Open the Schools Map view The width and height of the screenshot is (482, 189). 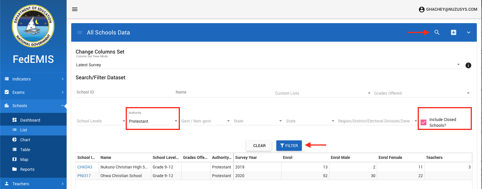(24, 159)
